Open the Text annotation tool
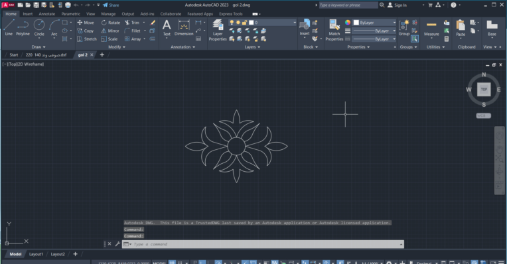This screenshot has height=264, width=507. coord(167,27)
